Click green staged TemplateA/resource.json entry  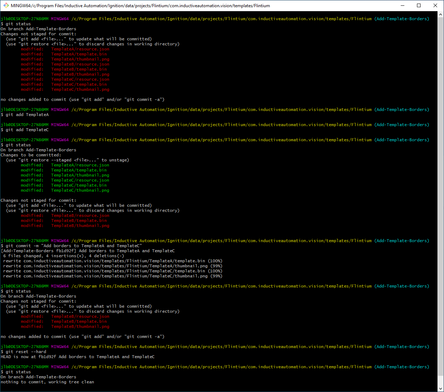(x=65, y=165)
